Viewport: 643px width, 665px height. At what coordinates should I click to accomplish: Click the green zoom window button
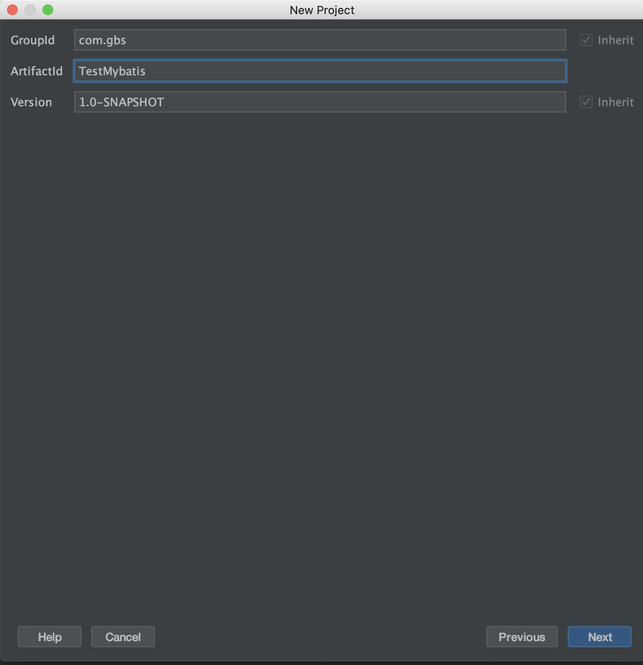[48, 10]
